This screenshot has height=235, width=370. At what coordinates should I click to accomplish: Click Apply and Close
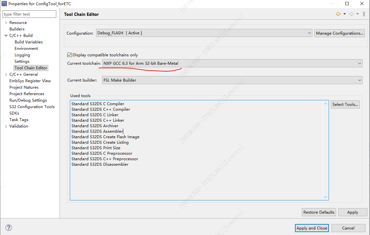point(311,228)
